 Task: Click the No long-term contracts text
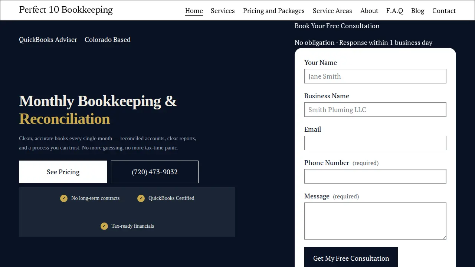point(95,198)
